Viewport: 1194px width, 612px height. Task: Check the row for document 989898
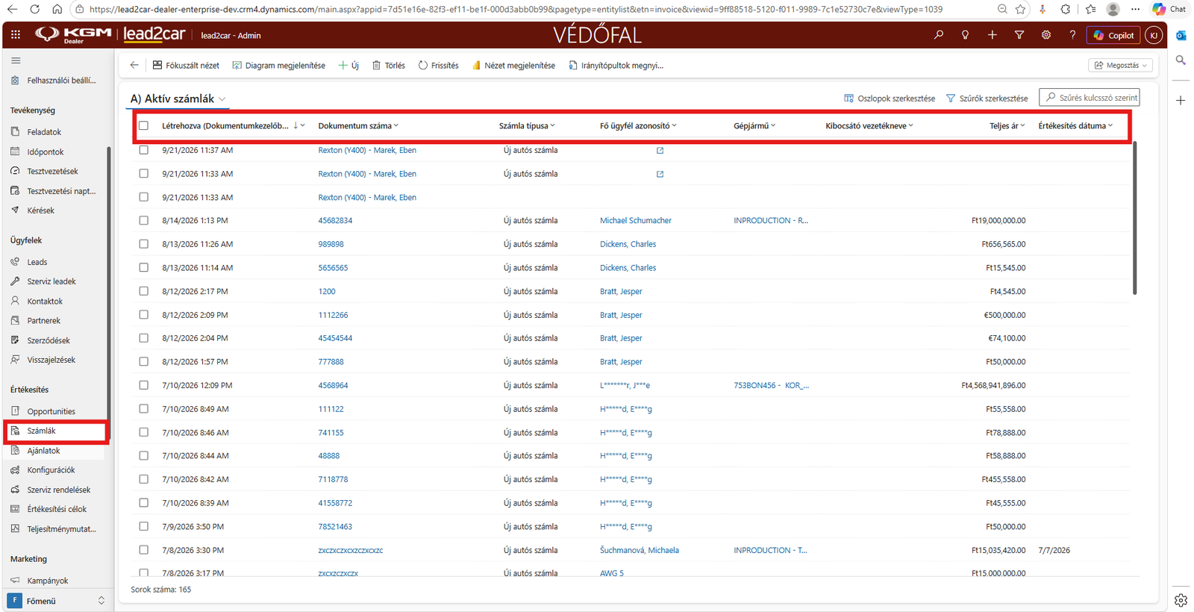144,244
